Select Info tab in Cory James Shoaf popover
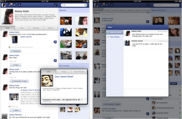Screen dimensions: 182x119 48,72
